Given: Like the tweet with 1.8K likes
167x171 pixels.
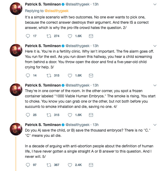Looking at the screenshot, I should [70, 115].
